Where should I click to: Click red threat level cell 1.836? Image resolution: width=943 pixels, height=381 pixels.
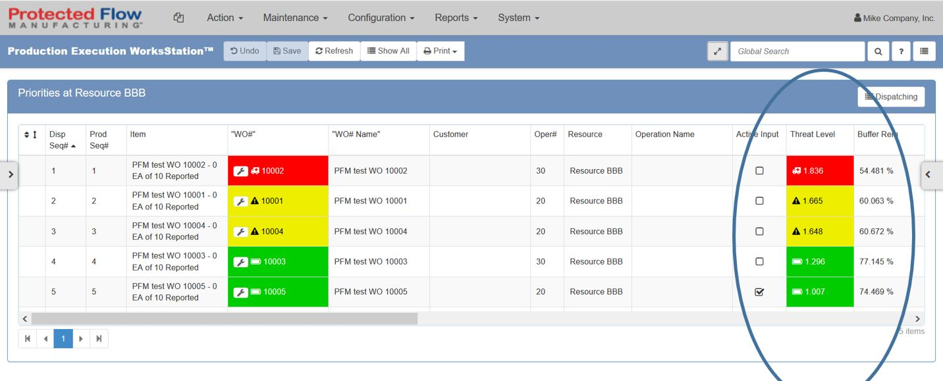tap(820, 170)
